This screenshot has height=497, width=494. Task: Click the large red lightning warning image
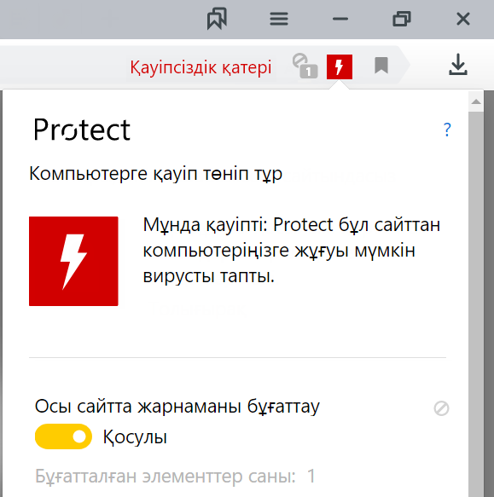tap(73, 261)
